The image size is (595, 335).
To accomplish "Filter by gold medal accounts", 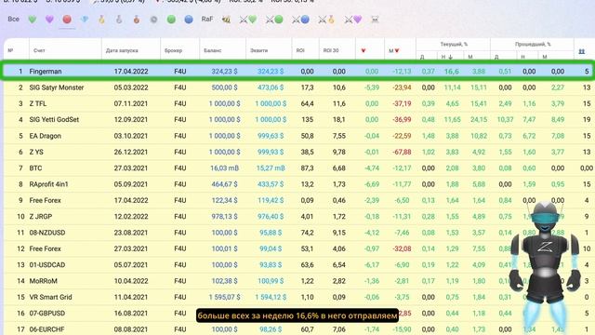I will pyautogui.click(x=101, y=20).
